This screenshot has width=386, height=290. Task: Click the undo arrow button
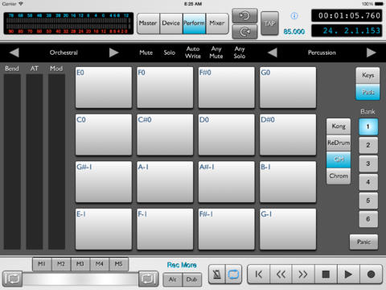(x=244, y=16)
